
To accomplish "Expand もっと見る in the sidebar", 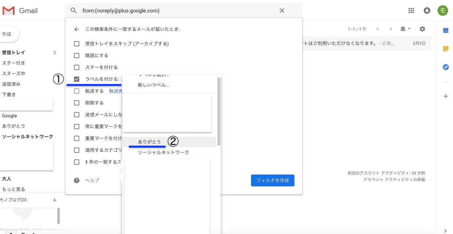I will click(x=13, y=189).
